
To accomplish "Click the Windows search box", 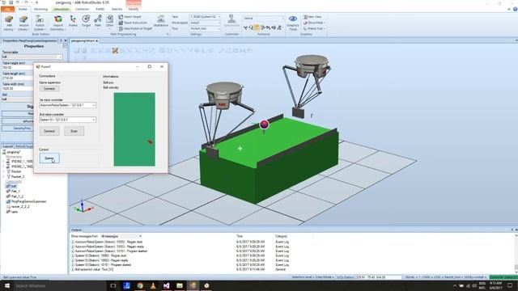I will [x=59, y=285].
